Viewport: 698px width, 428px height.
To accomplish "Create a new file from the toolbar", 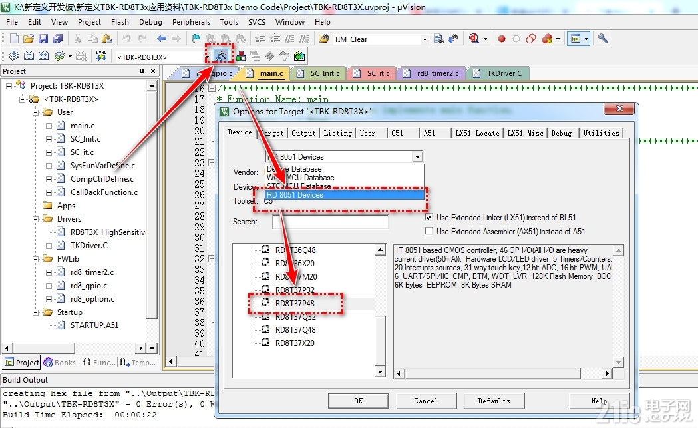I will (x=14, y=39).
